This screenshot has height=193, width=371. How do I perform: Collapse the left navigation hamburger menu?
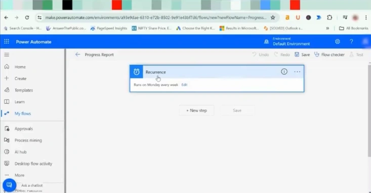coord(7,55)
